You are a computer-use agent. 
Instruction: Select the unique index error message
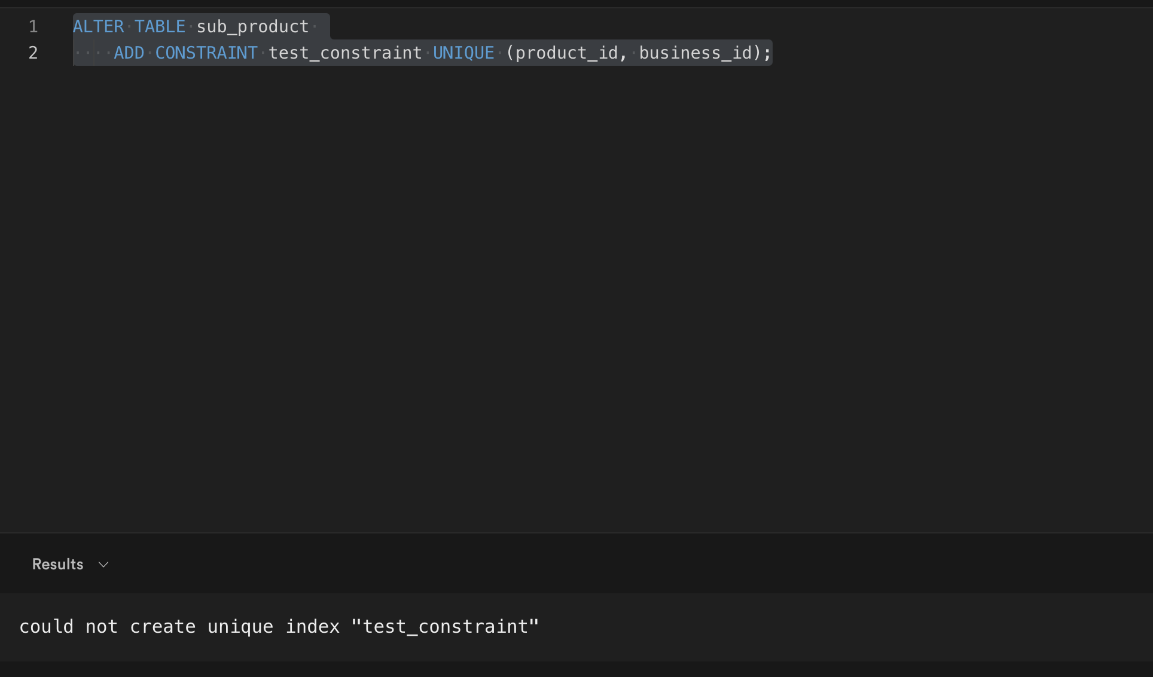279,627
